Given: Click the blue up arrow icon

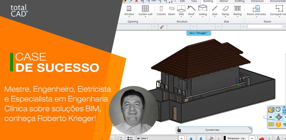Looking at the screenshot, I should pos(191,138).
